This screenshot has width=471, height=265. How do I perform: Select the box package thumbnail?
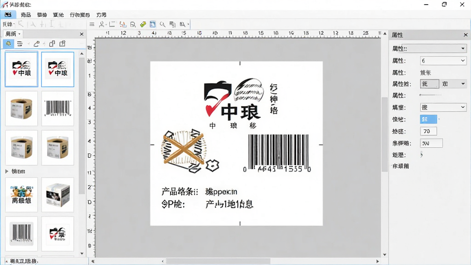click(57, 195)
